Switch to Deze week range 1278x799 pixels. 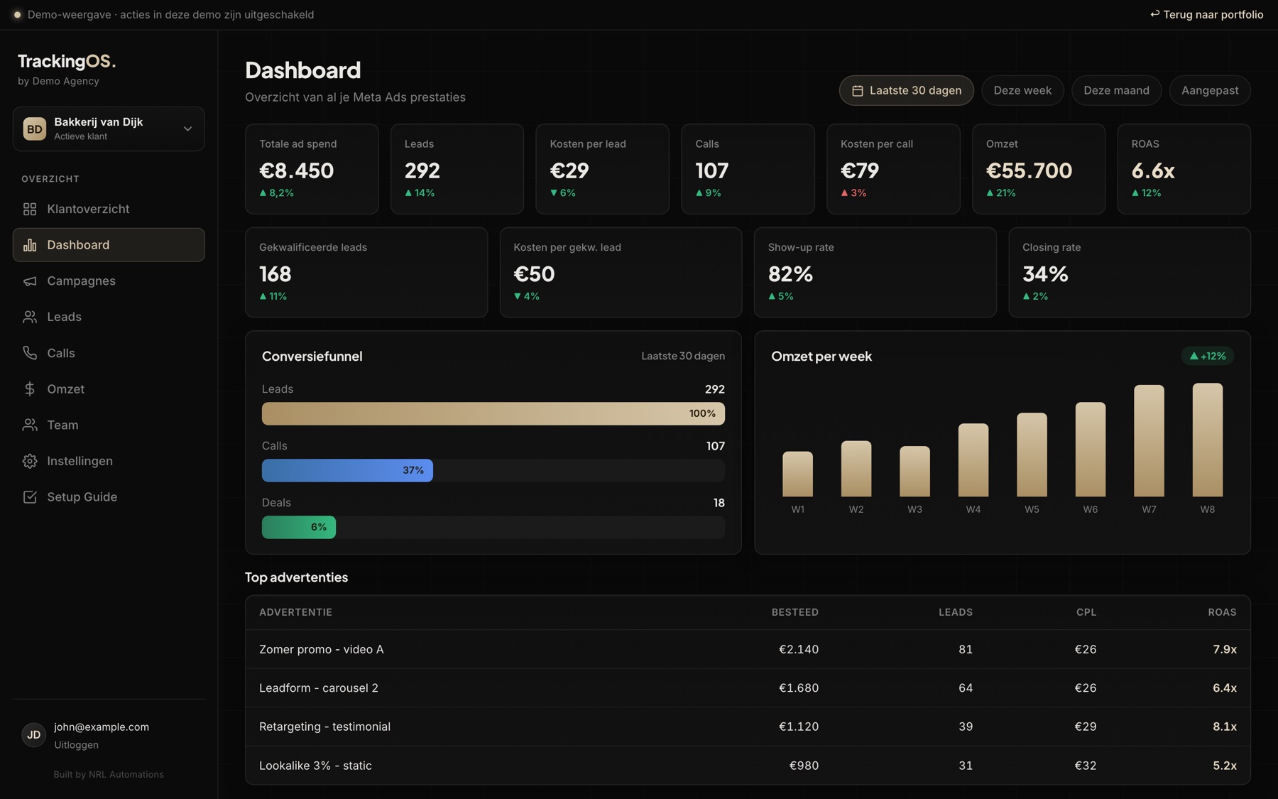coord(1022,91)
